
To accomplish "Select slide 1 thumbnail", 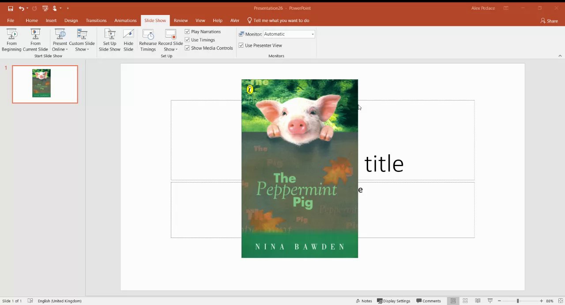I will tap(45, 84).
